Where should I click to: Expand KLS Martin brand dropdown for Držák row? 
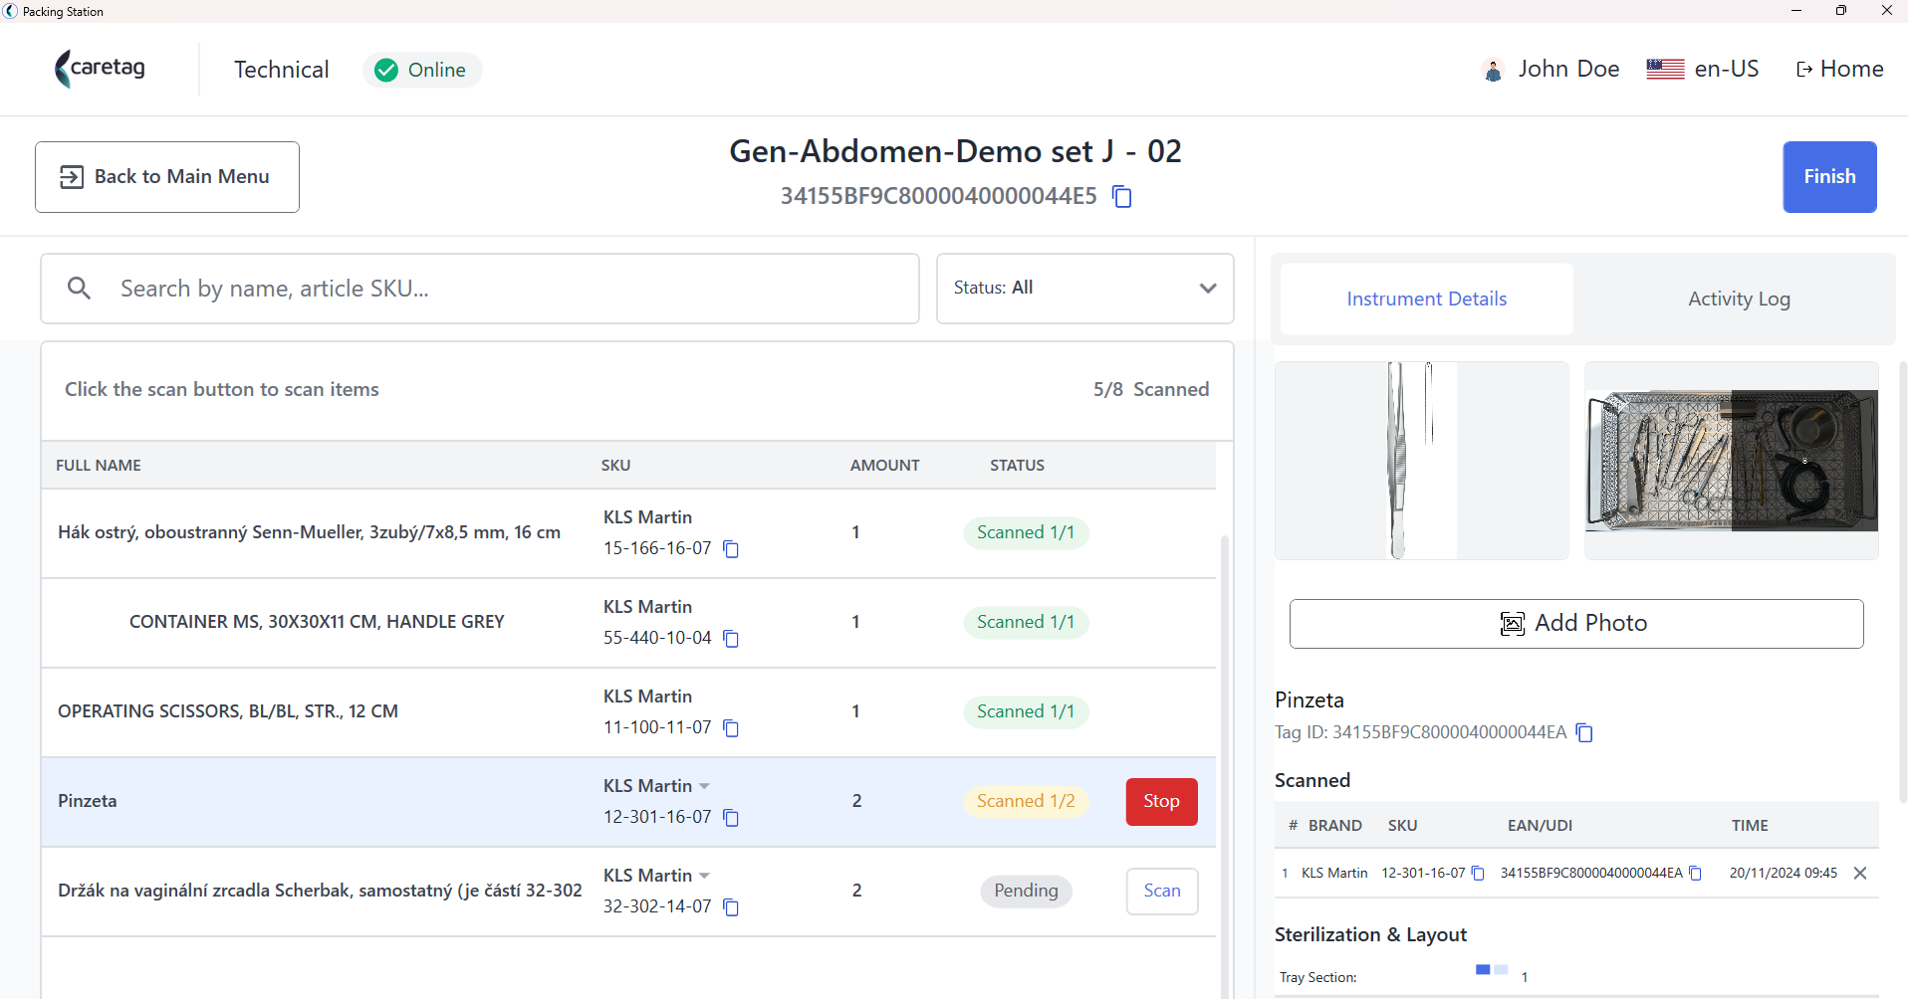pyautogui.click(x=704, y=877)
